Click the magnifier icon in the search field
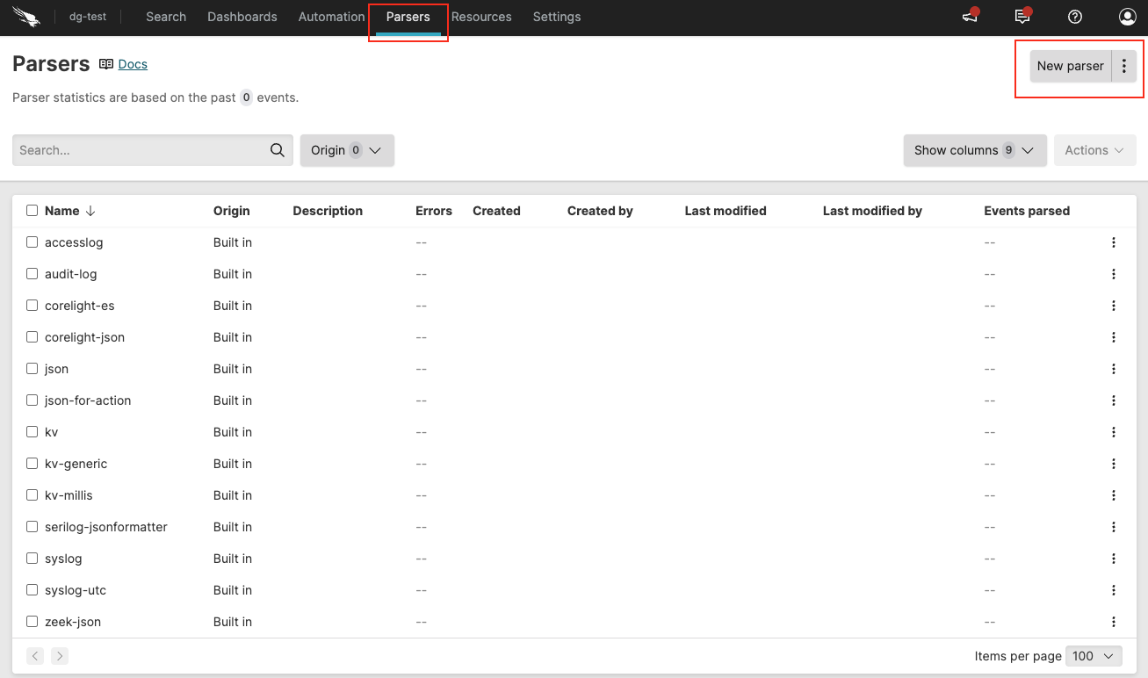 (277, 149)
